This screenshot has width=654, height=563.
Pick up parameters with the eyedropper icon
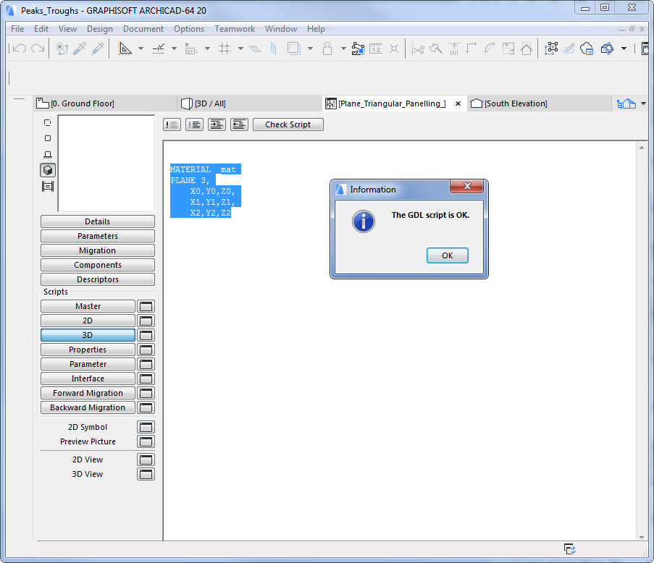80,48
